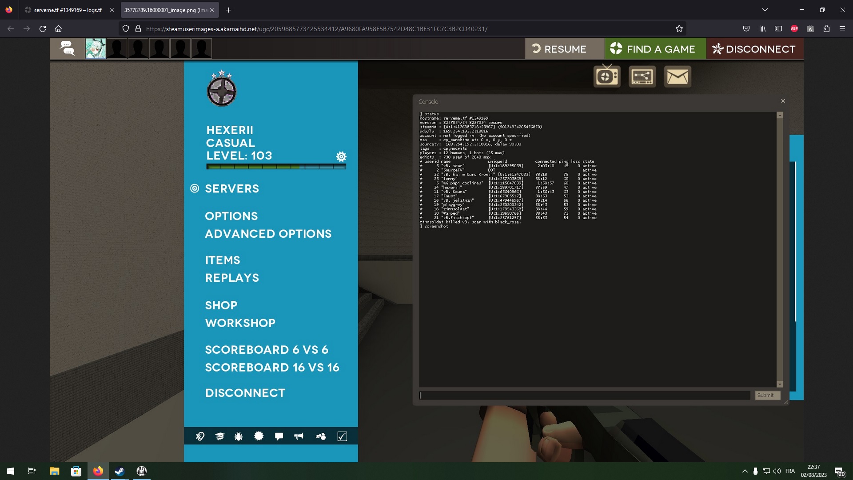Open the extensions puzzle icon
The height and width of the screenshot is (480, 853).
(826, 29)
